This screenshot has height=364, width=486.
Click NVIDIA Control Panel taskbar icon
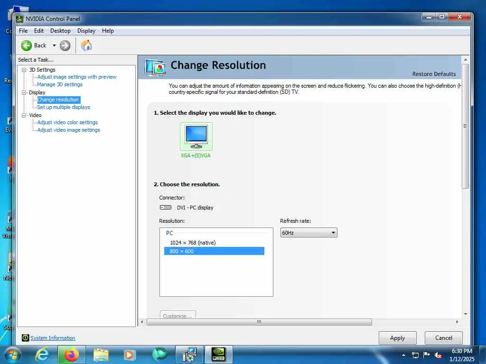[x=218, y=355]
